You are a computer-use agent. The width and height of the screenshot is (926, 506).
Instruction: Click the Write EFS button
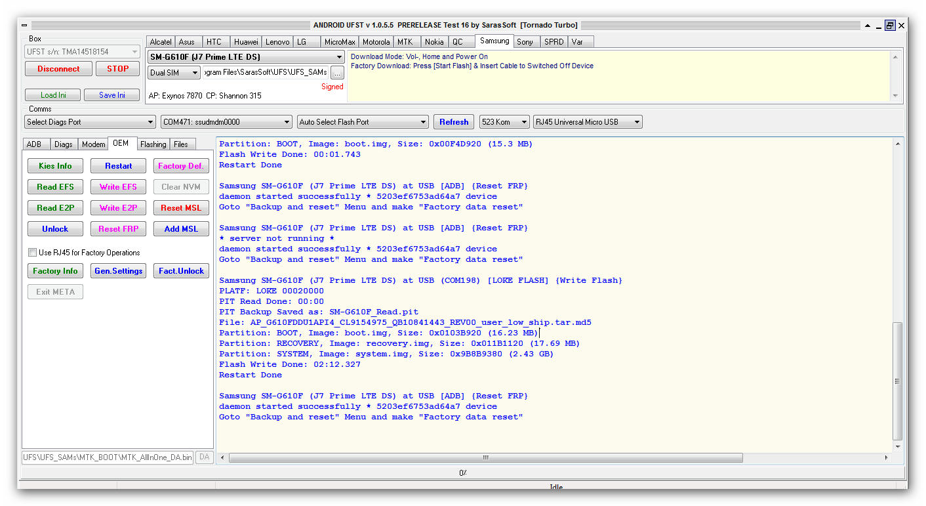(119, 187)
